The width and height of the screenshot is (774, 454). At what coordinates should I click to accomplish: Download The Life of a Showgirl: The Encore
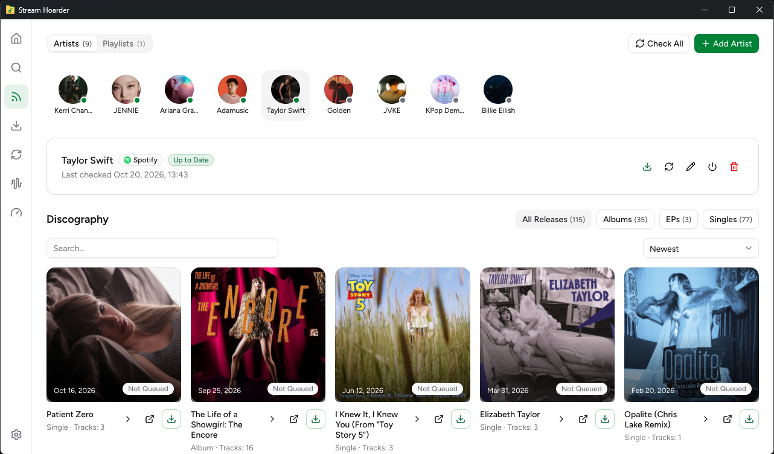(x=316, y=419)
